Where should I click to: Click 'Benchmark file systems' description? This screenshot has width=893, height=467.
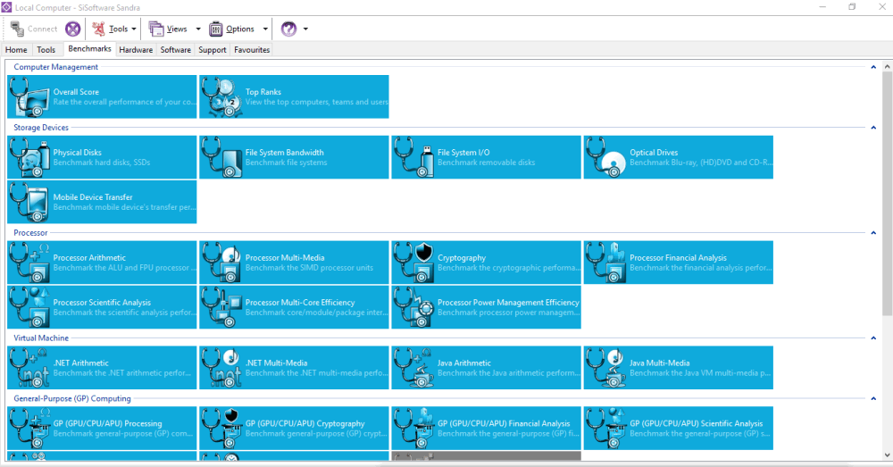[x=287, y=163]
